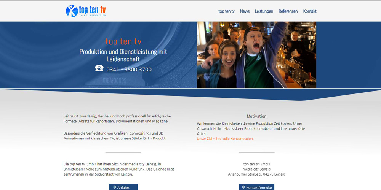Click the pin icon on Kontaktformular button
This screenshot has height=190, width=381.
[x=243, y=188]
